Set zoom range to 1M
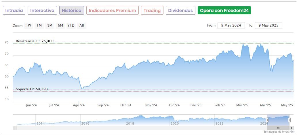 pos(39,25)
